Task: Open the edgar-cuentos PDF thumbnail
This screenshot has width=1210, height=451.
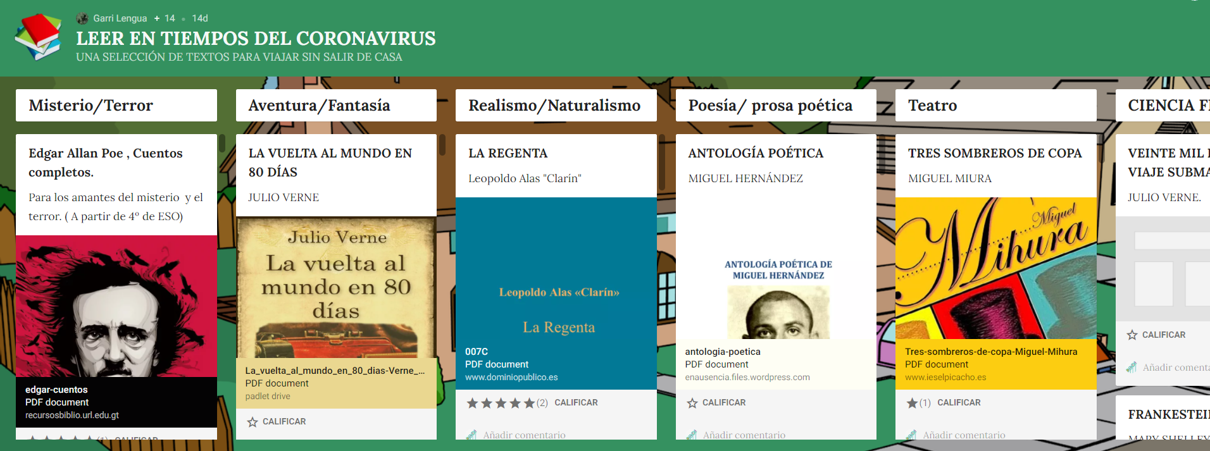Action: coord(116,306)
